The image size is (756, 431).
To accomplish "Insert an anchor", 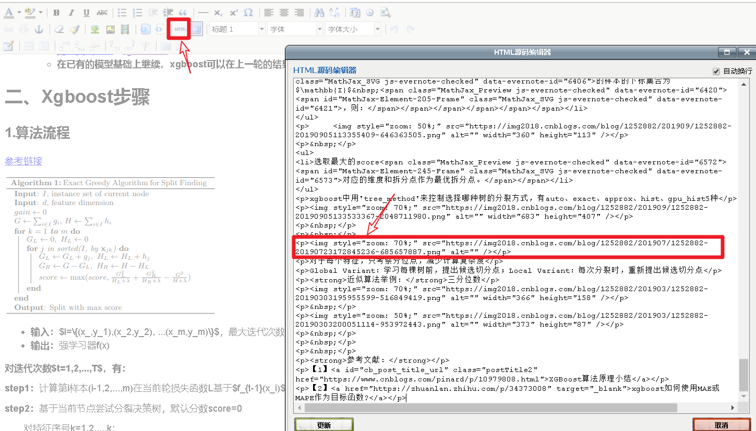I will pyautogui.click(x=39, y=29).
